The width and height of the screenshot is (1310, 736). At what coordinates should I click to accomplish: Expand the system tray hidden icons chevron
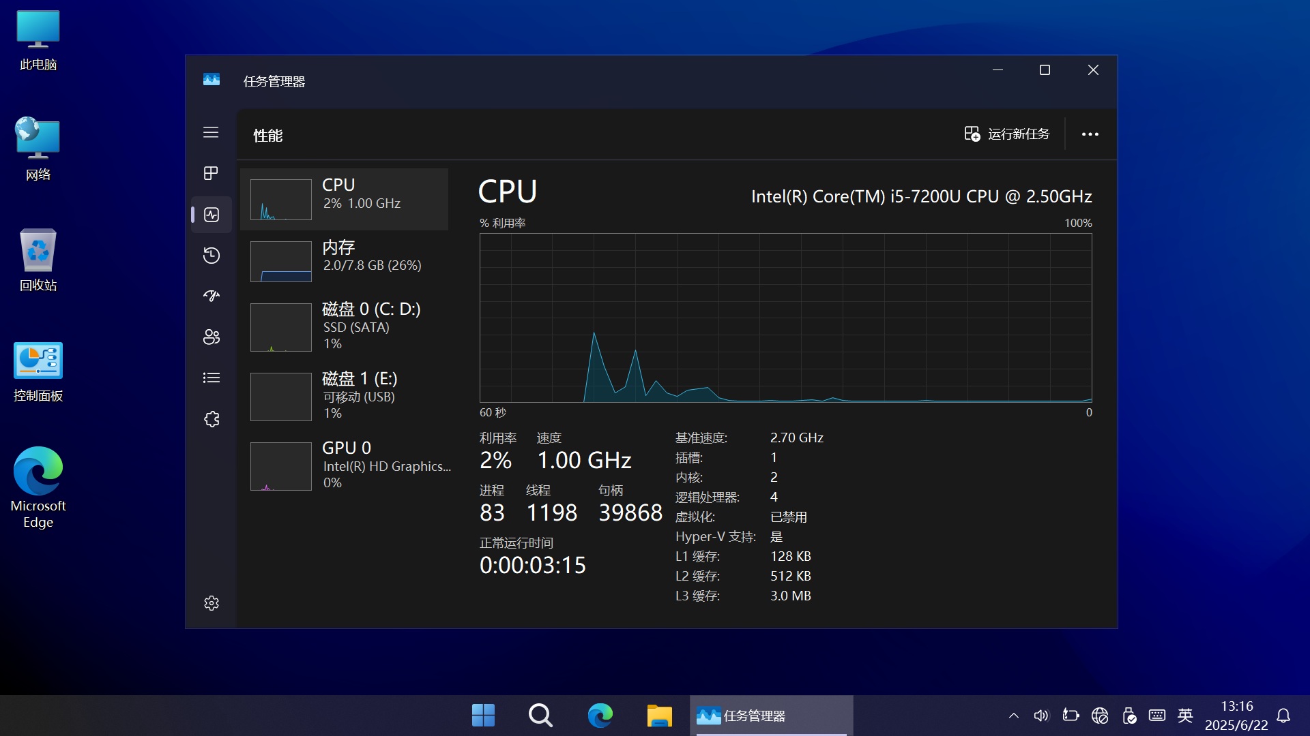click(x=1013, y=716)
